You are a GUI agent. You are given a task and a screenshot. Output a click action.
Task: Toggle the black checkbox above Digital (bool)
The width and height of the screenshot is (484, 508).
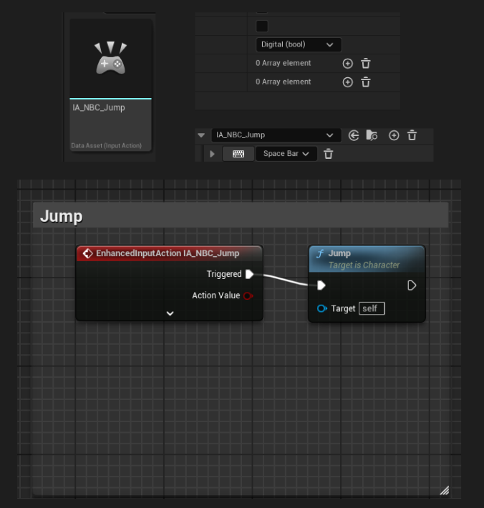coord(262,26)
